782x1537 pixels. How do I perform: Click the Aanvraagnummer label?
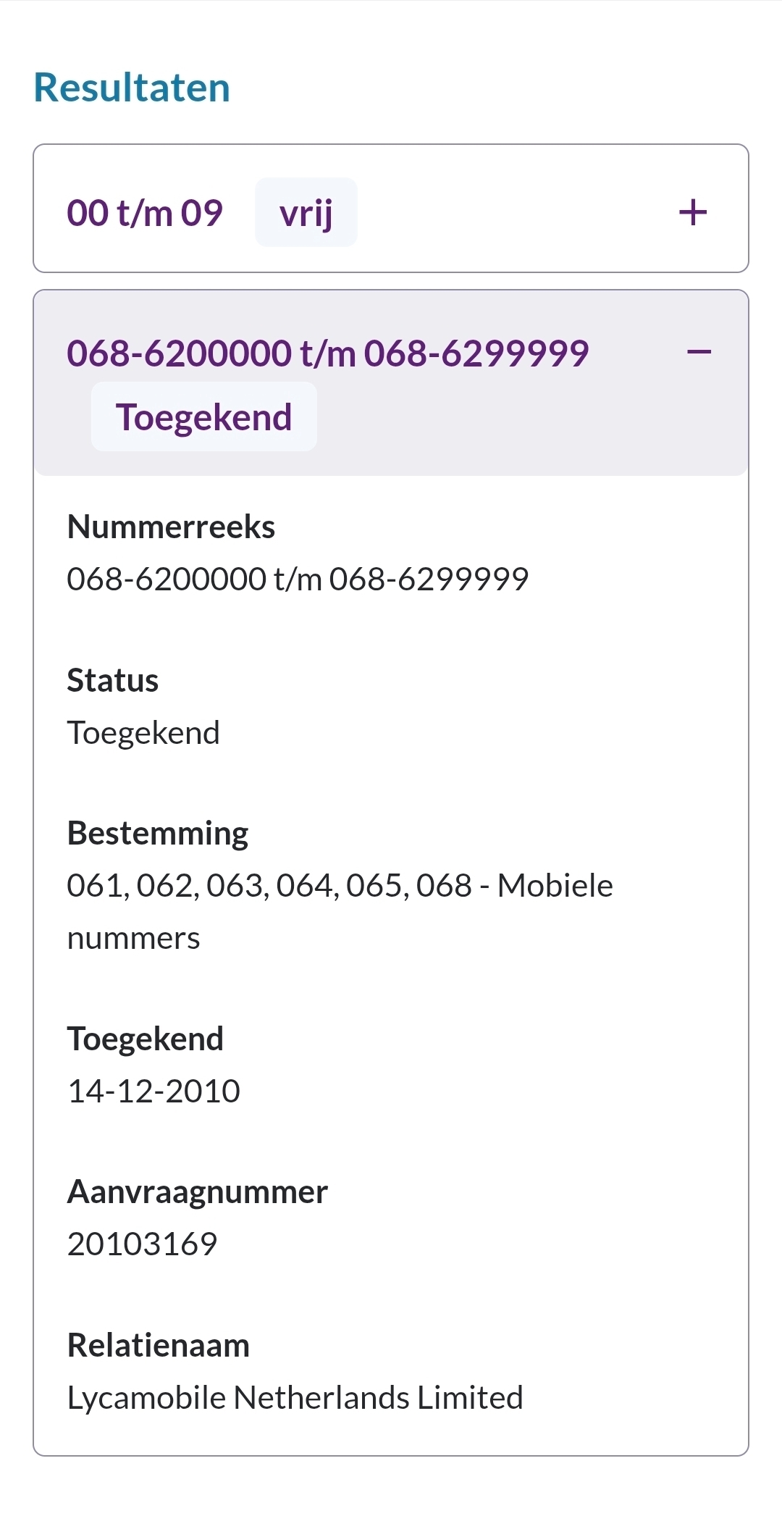(198, 1192)
